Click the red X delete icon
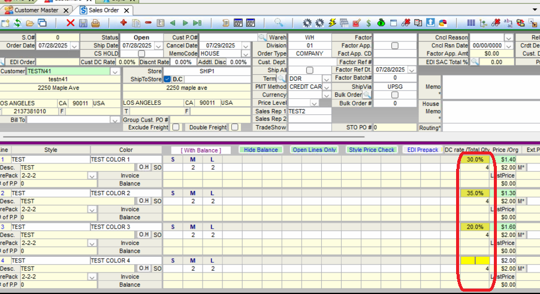The height and width of the screenshot is (294, 540). point(70,23)
